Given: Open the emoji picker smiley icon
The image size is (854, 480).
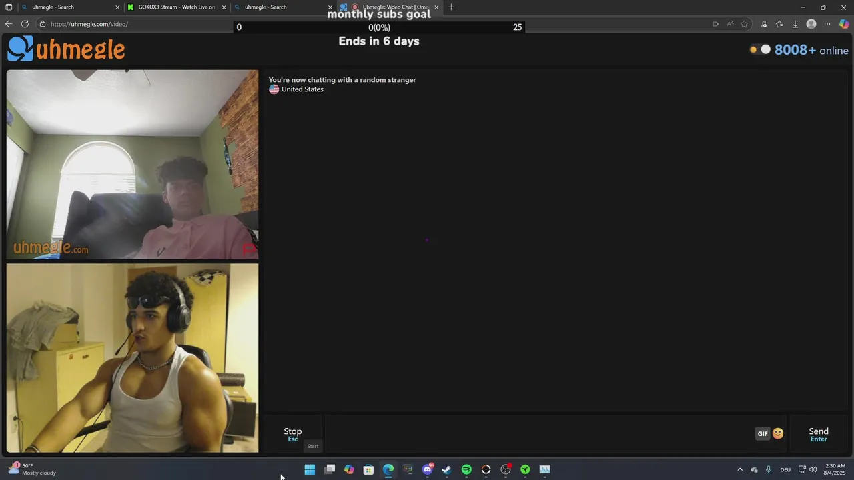Looking at the screenshot, I should tap(778, 433).
